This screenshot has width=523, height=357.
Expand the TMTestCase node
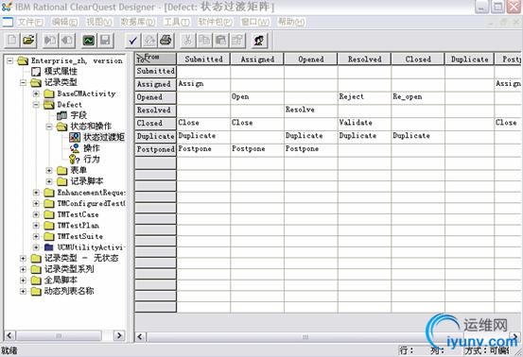point(36,214)
